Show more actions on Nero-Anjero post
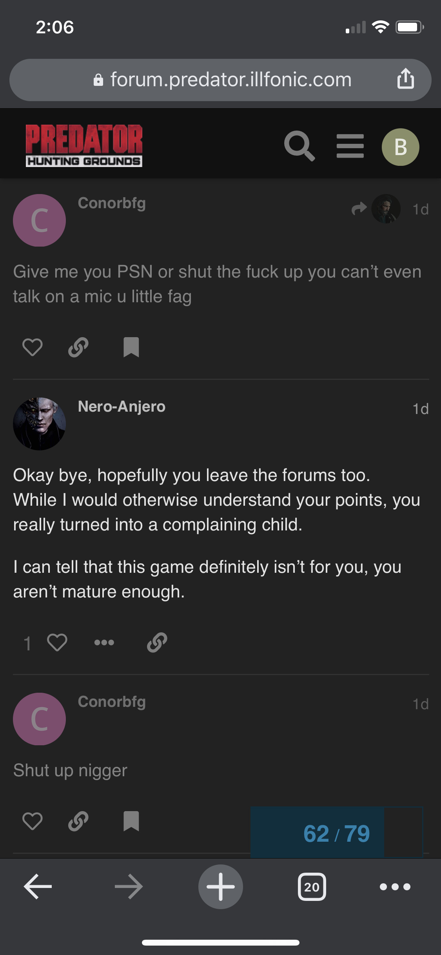Viewport: 441px width, 955px height. click(104, 643)
